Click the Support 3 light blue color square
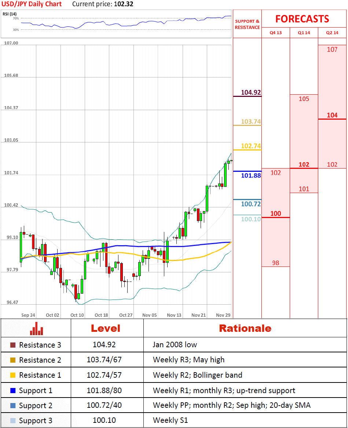Image resolution: width=348 pixels, height=428 pixels. point(13,421)
